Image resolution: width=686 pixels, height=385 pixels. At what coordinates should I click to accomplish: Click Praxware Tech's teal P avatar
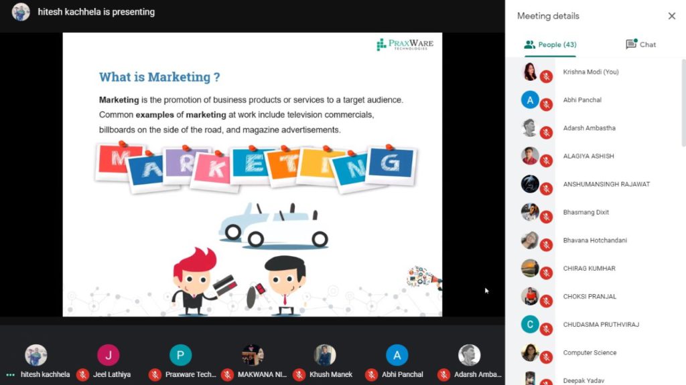click(x=180, y=355)
